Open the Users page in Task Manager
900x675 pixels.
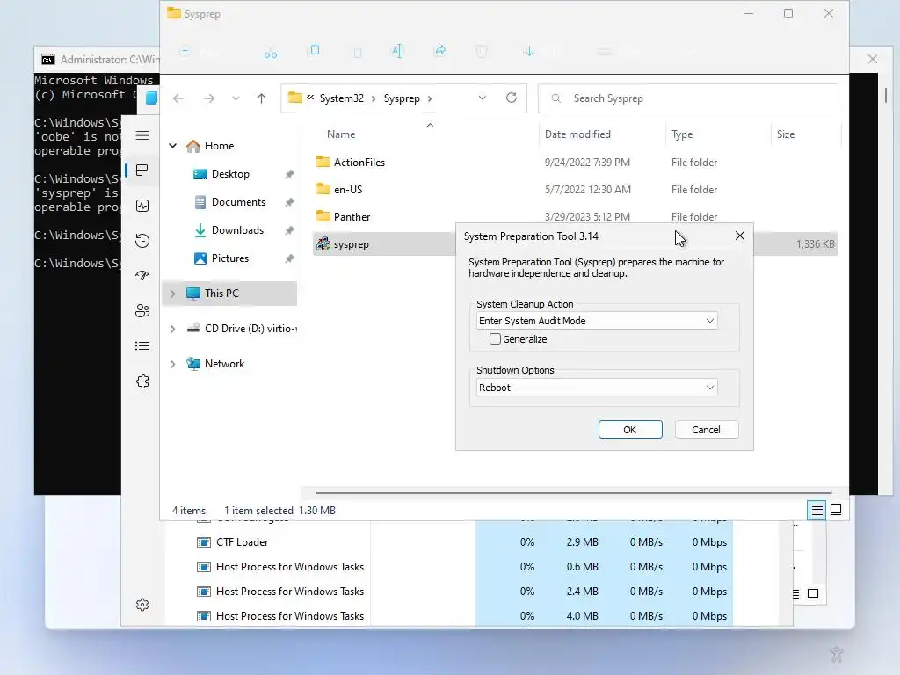click(142, 310)
